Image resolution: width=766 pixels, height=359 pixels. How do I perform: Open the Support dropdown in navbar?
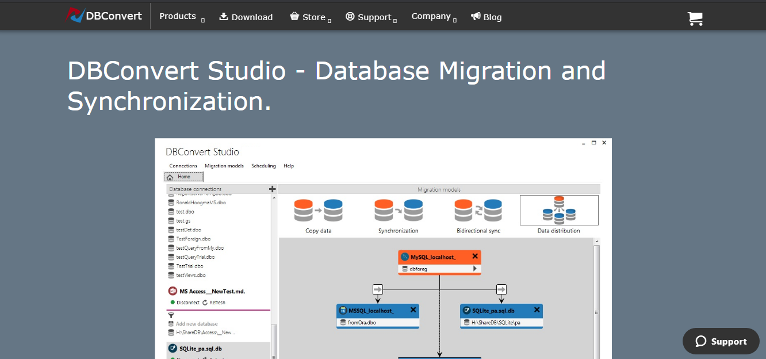[x=371, y=17]
